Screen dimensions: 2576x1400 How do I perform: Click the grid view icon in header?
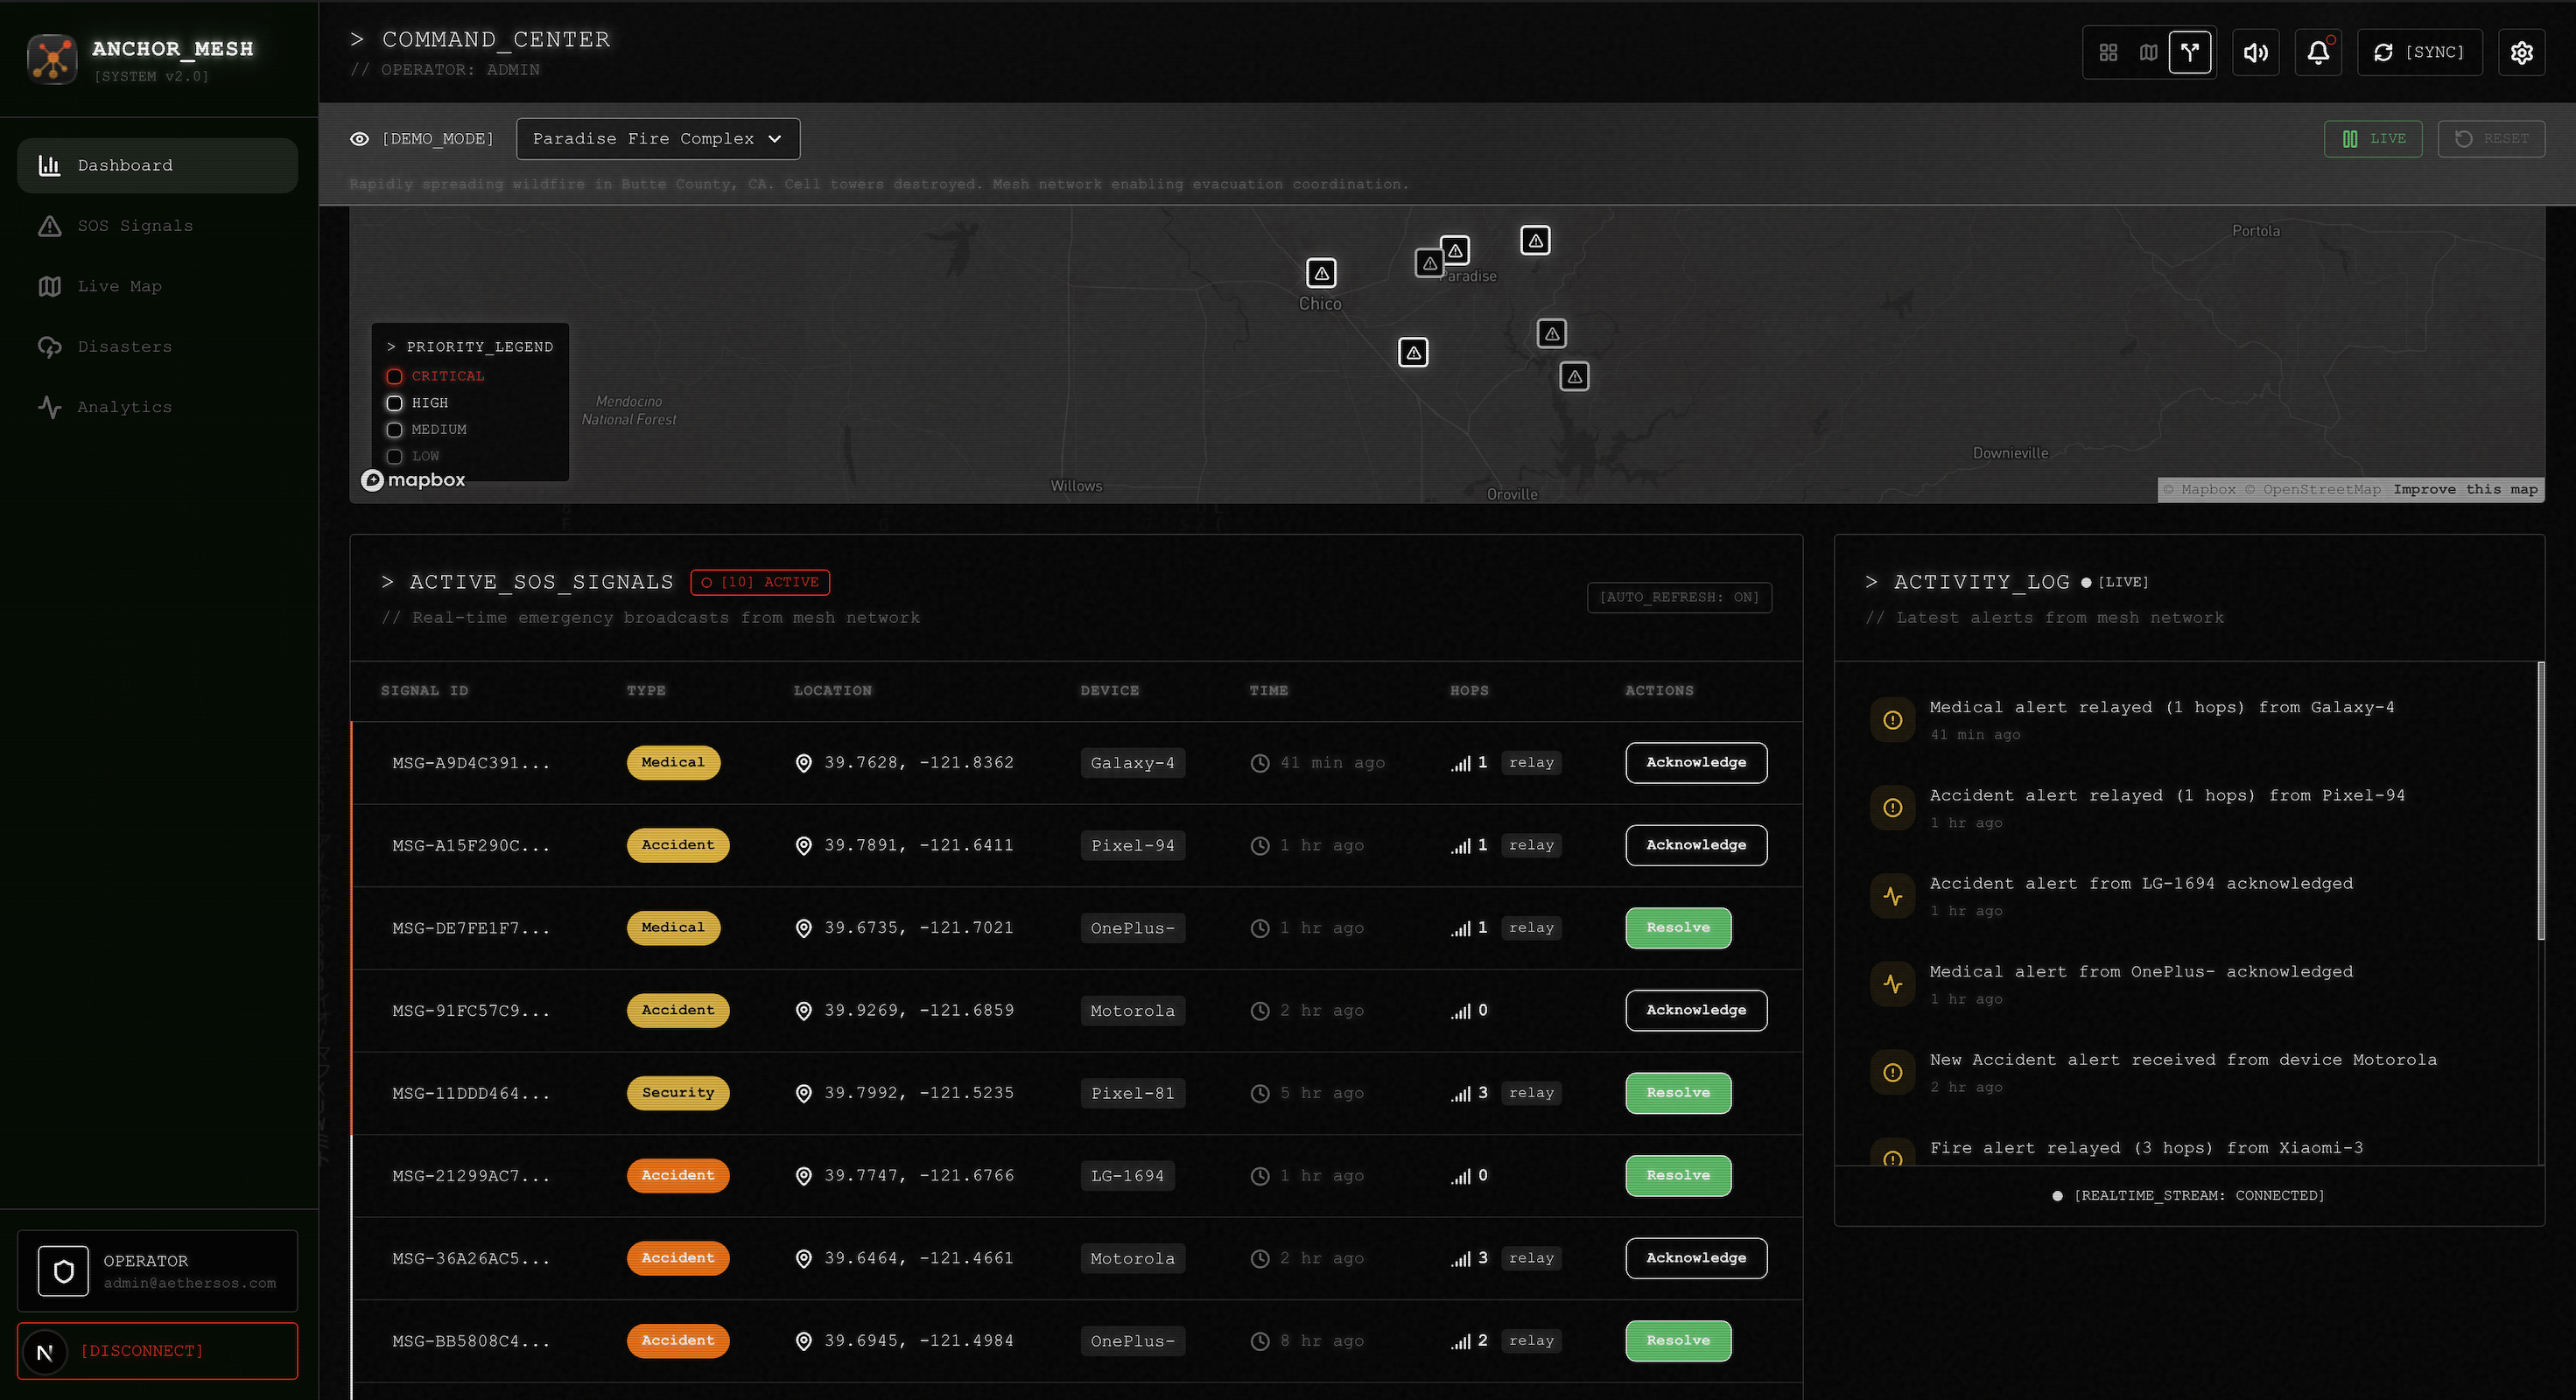click(x=2108, y=52)
